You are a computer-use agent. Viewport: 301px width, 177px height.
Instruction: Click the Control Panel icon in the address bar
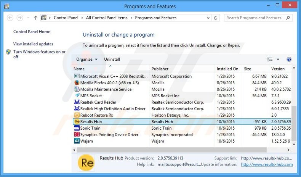(44, 18)
